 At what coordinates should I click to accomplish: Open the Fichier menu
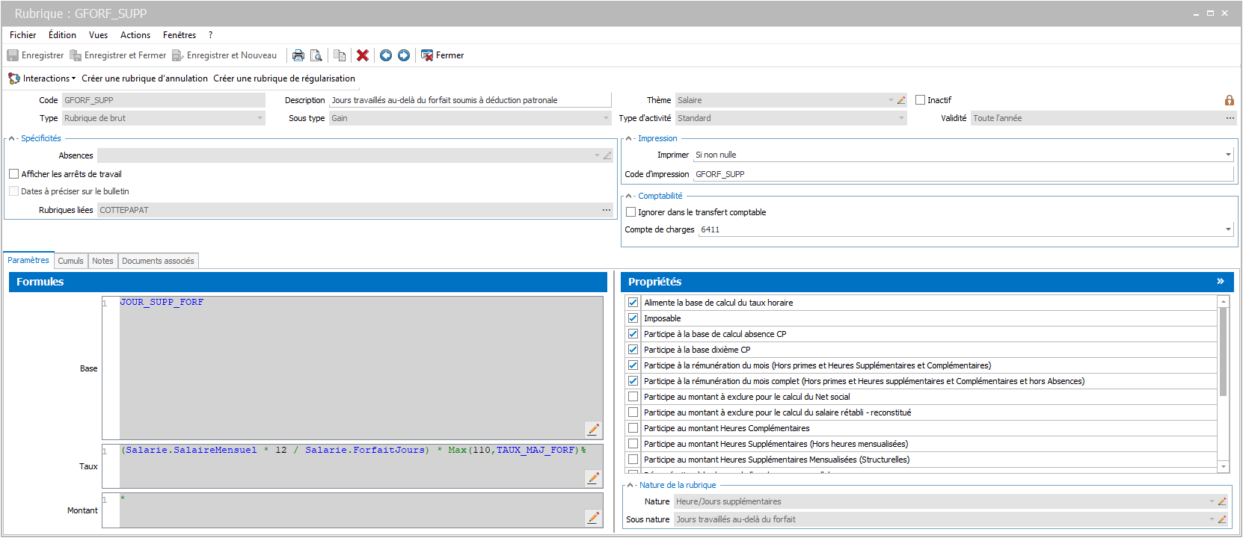(23, 35)
